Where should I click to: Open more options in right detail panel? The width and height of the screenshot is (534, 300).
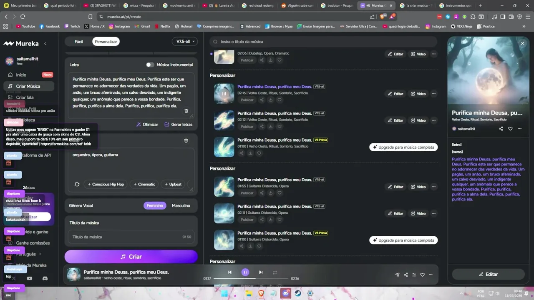click(520, 129)
